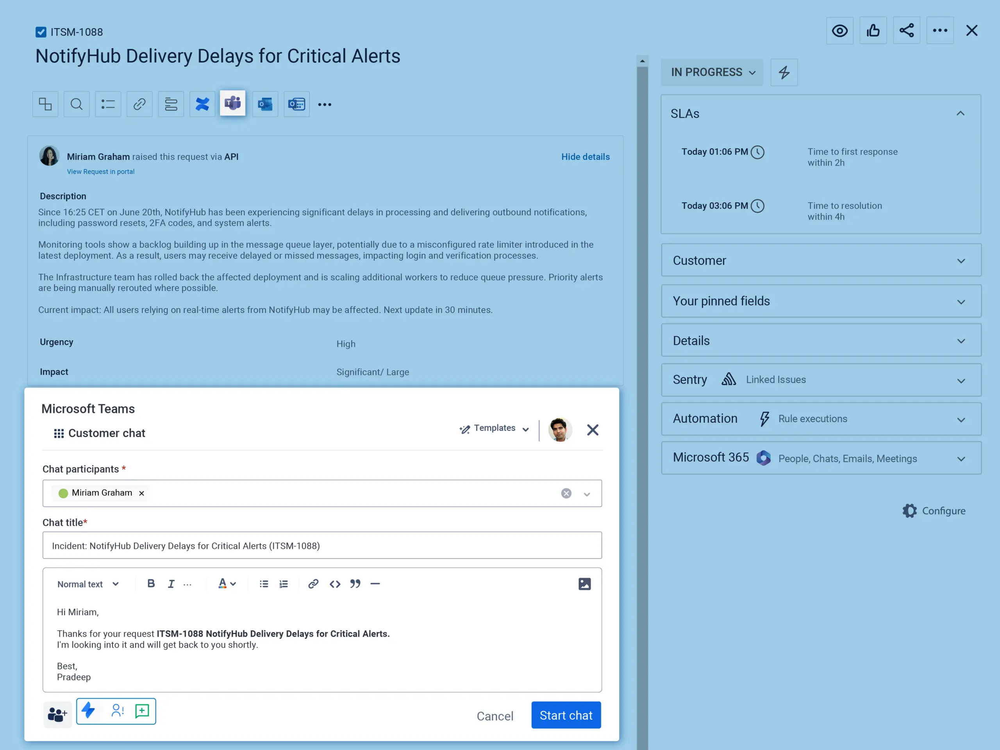Click the person alert icon
Image resolution: width=1000 pixels, height=750 pixels.
click(118, 711)
